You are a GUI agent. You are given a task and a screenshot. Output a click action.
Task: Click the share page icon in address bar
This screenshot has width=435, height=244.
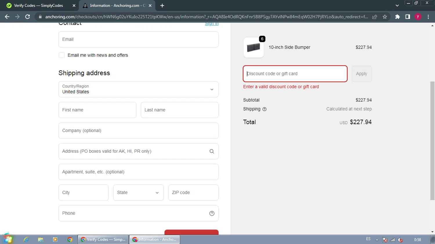coord(375,17)
